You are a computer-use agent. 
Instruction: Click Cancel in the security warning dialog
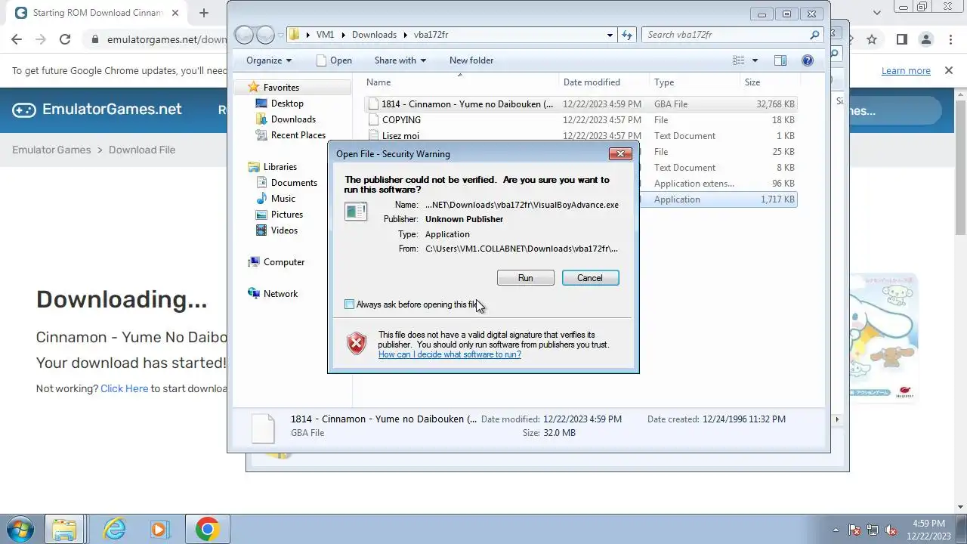590,278
